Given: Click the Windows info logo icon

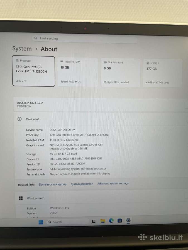Looking at the screenshot, I should [x=21, y=198].
